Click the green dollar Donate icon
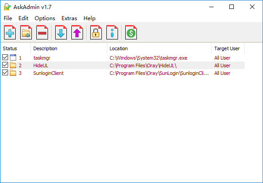 click(131, 32)
